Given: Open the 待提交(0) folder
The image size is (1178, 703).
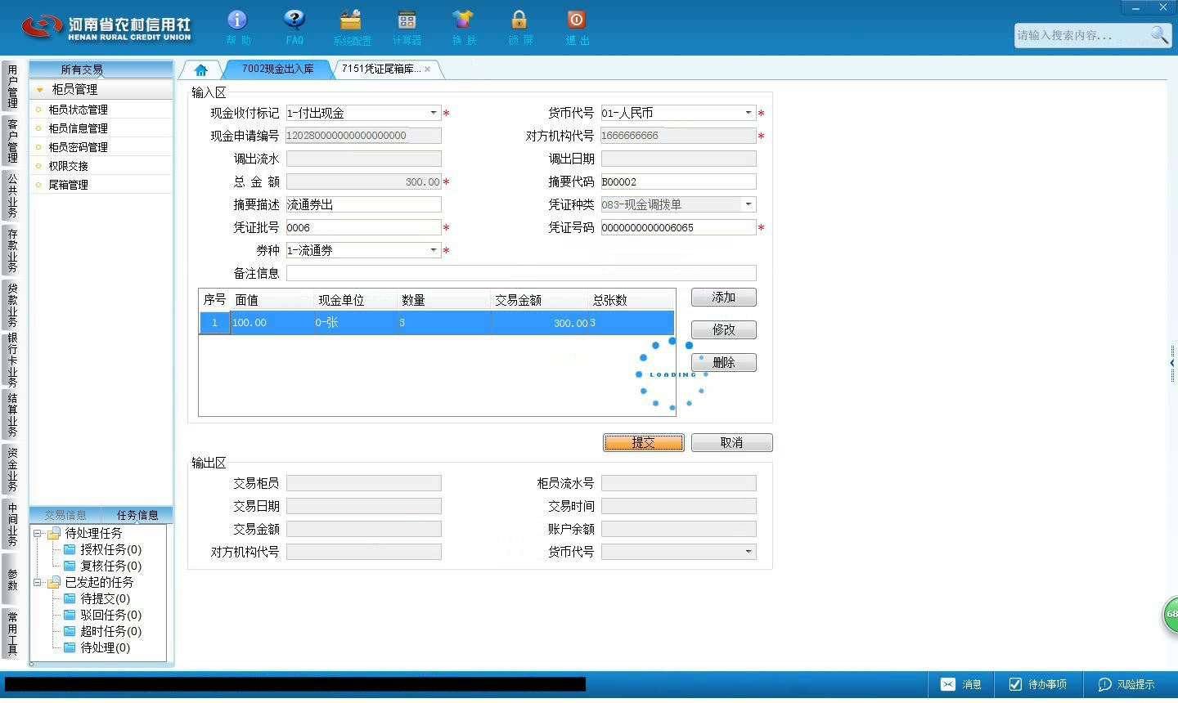Looking at the screenshot, I should (97, 598).
